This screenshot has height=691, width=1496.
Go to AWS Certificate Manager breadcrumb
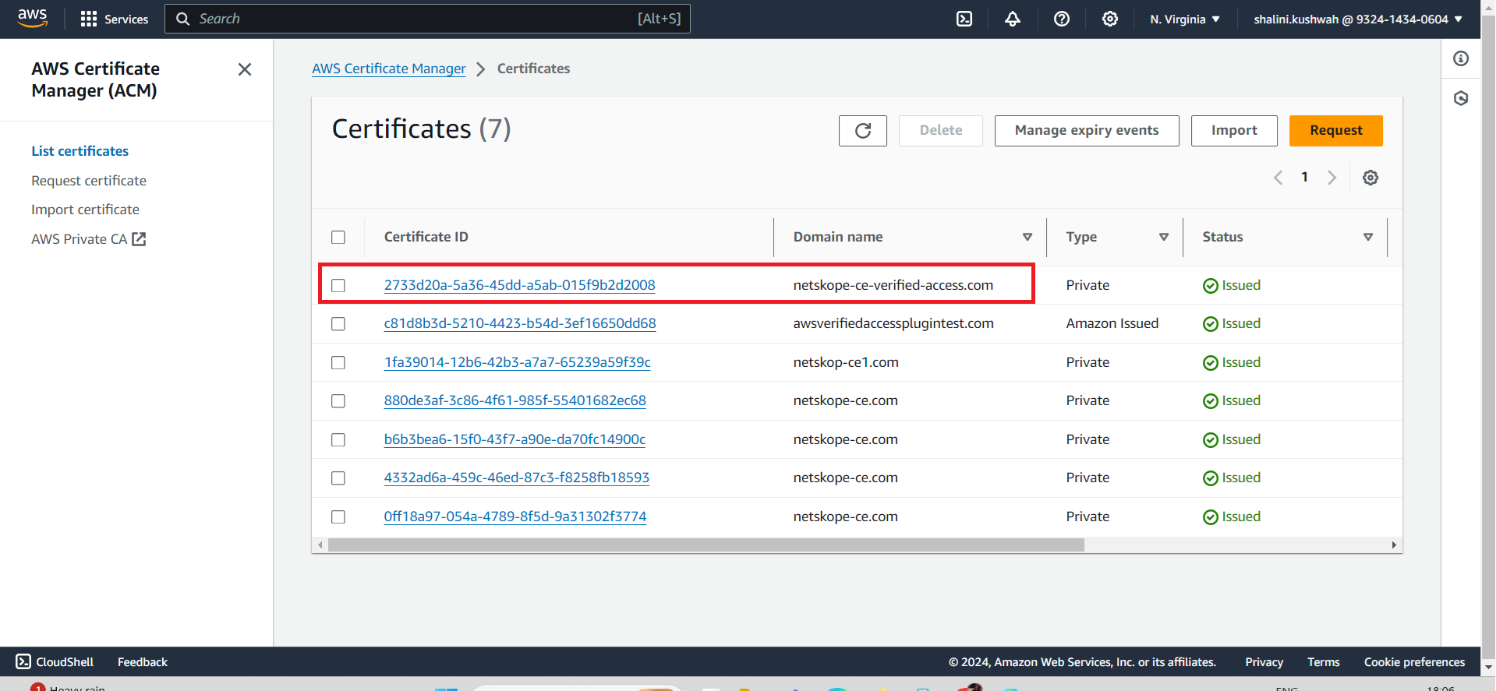tap(389, 69)
